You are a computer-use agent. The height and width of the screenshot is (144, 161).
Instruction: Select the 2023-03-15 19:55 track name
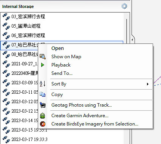tap(29, 130)
